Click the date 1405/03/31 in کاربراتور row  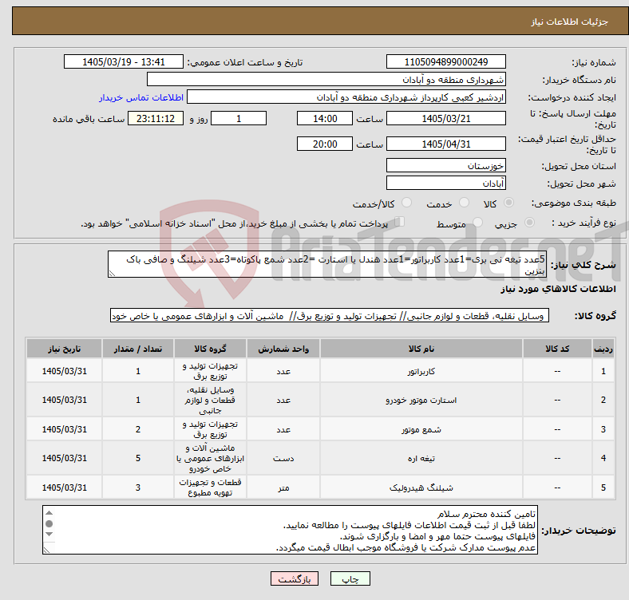pyautogui.click(x=64, y=371)
